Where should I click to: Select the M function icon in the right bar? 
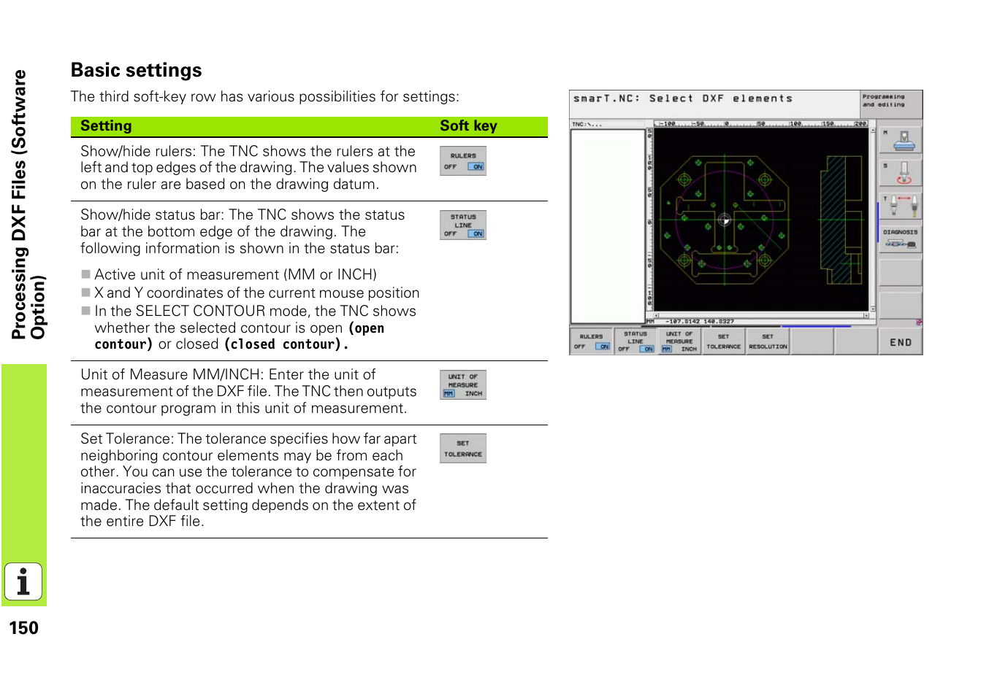click(x=900, y=140)
